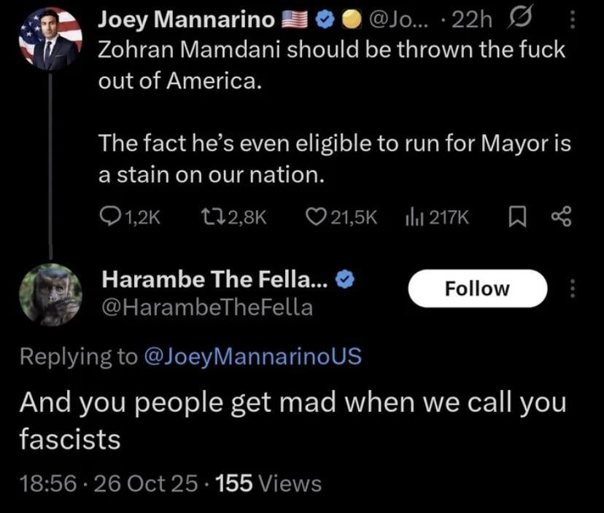Click the repost icon
The width and height of the screenshot is (604, 513).
click(x=209, y=216)
